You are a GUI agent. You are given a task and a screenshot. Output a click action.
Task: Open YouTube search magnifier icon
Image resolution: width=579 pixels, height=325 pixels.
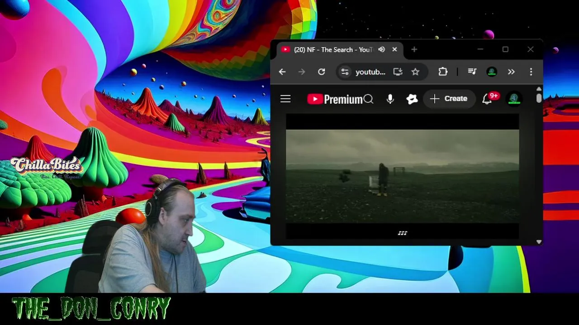point(369,99)
